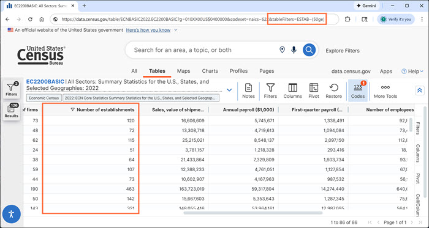Open the Help dropdown

(x=412, y=72)
